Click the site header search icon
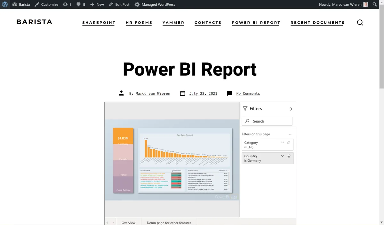 click(360, 22)
